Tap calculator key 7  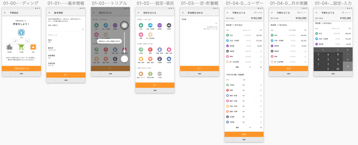[x=318, y=55]
